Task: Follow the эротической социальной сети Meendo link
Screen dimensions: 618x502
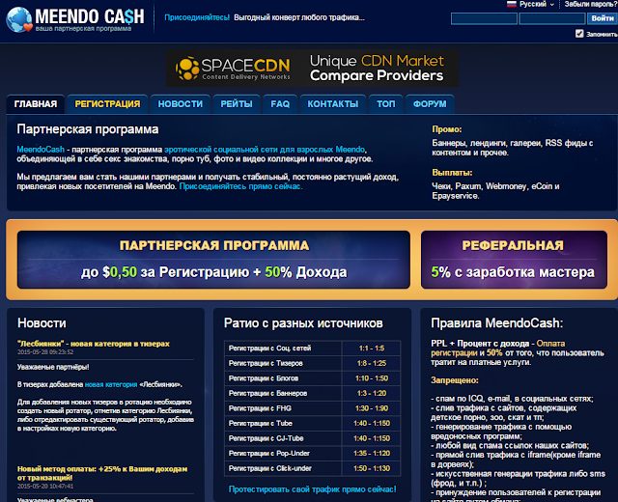Action: click(x=265, y=150)
